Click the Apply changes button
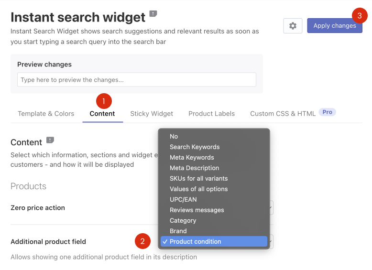The height and width of the screenshot is (270, 372). 335,26
